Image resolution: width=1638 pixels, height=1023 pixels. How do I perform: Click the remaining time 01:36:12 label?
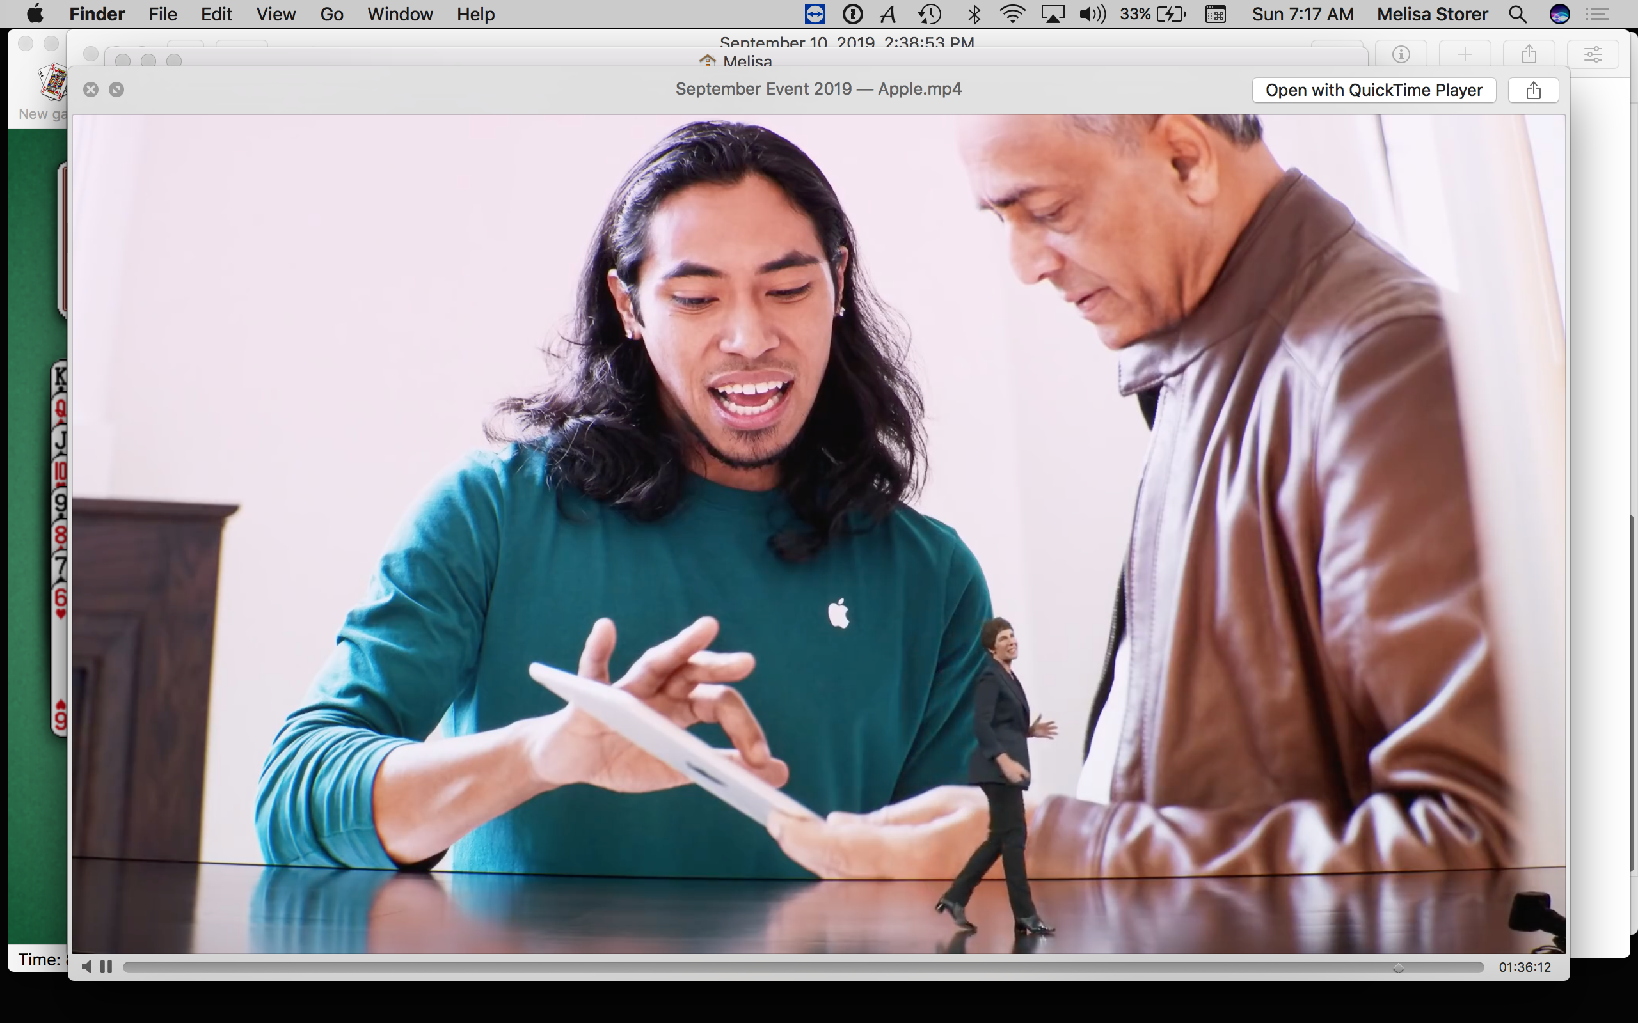(1524, 967)
